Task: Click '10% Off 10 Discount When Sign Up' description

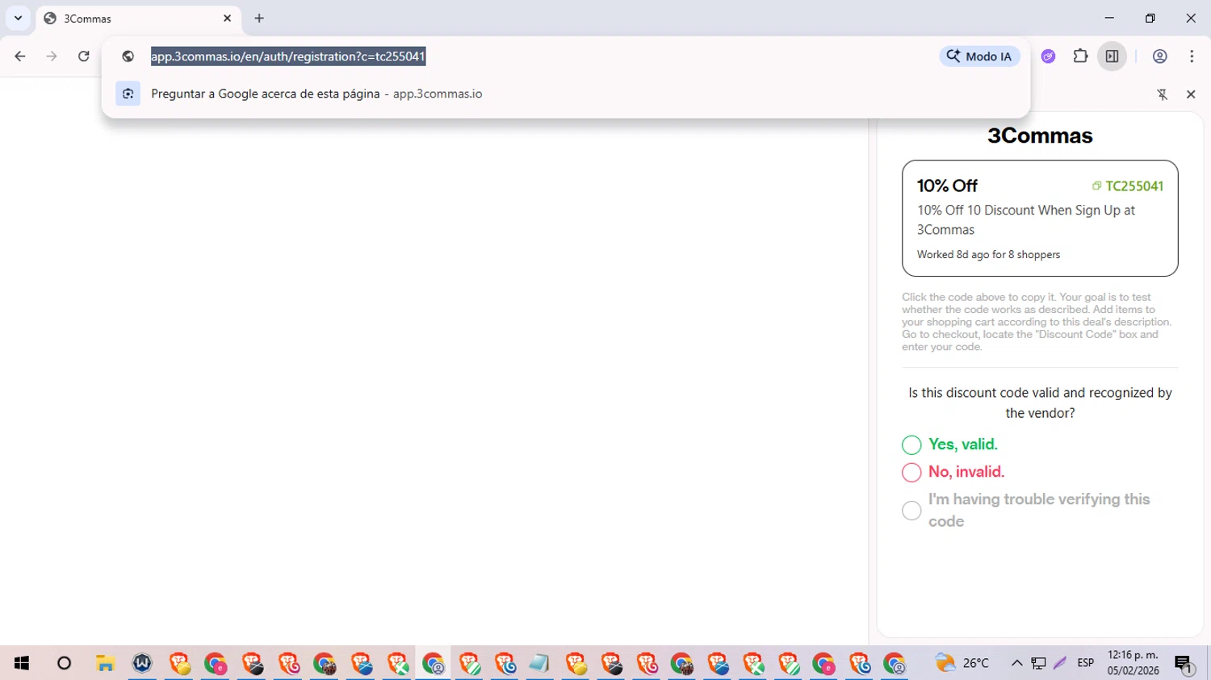Action: pos(1026,219)
